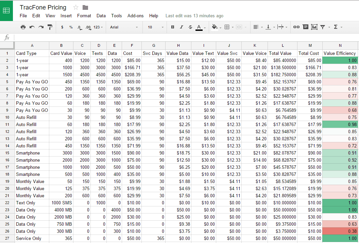Select the 'Text Only' cell
The height and width of the screenshot is (243, 359).
32,203
